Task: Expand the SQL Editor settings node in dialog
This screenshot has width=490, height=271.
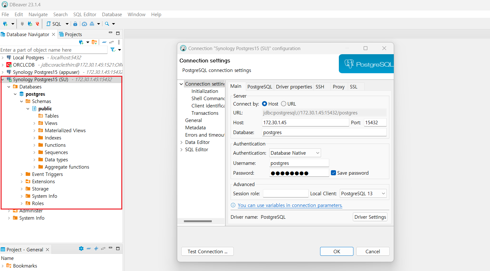Action: point(181,150)
